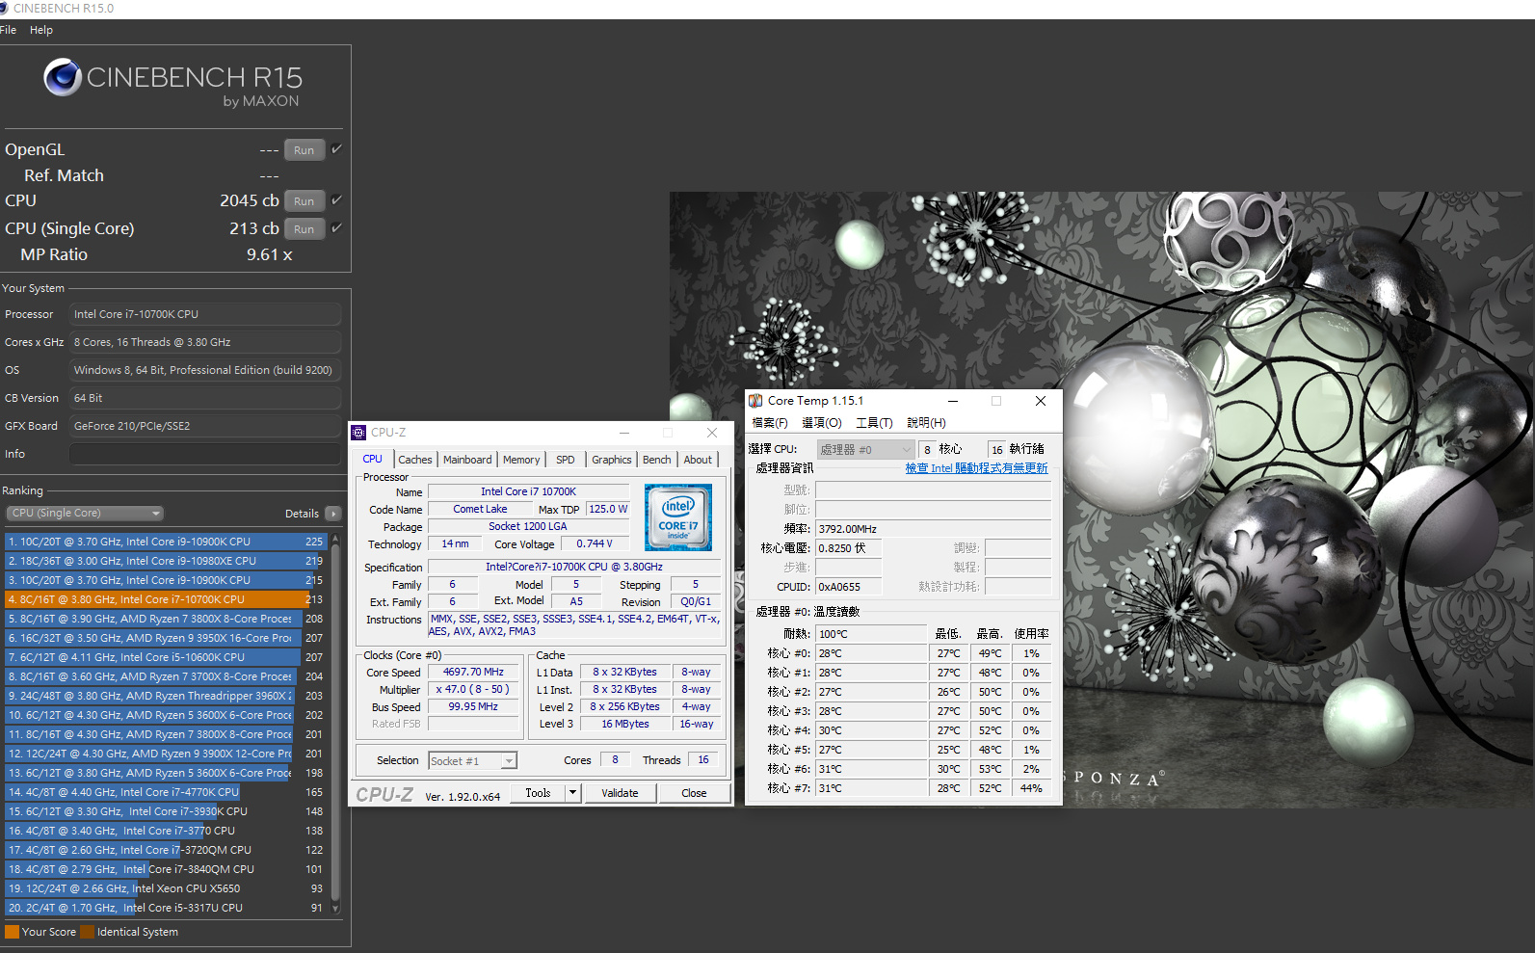Click the scroll-down arrow of ranking list
This screenshot has width=1535, height=953.
335,908
